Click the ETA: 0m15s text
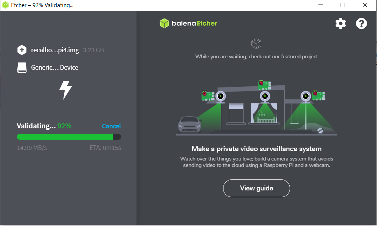Image resolution: width=377 pixels, height=226 pixels. 105,148
